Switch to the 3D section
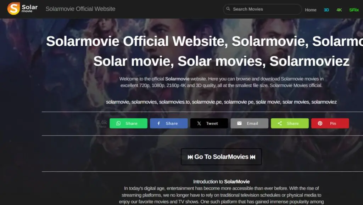Image resolution: width=363 pixels, height=205 pixels. pyautogui.click(x=326, y=10)
